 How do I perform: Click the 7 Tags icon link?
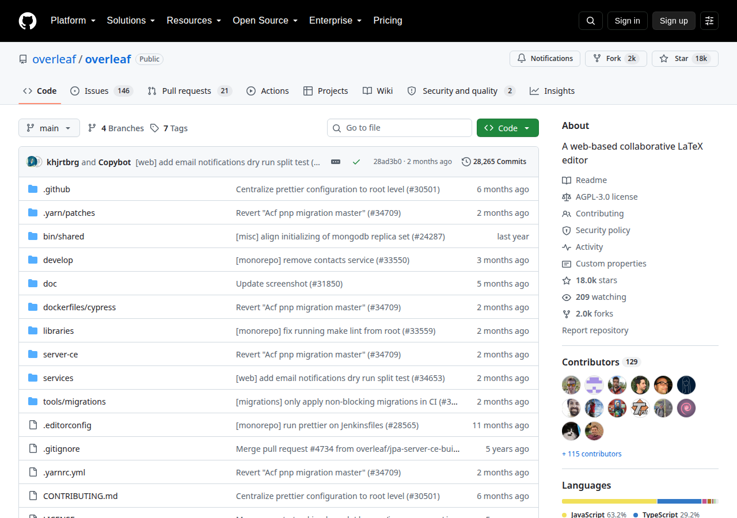(x=169, y=128)
